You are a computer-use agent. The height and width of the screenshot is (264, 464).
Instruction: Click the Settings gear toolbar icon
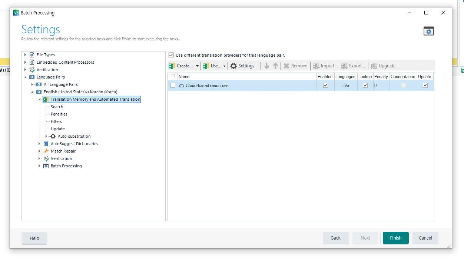coord(233,66)
